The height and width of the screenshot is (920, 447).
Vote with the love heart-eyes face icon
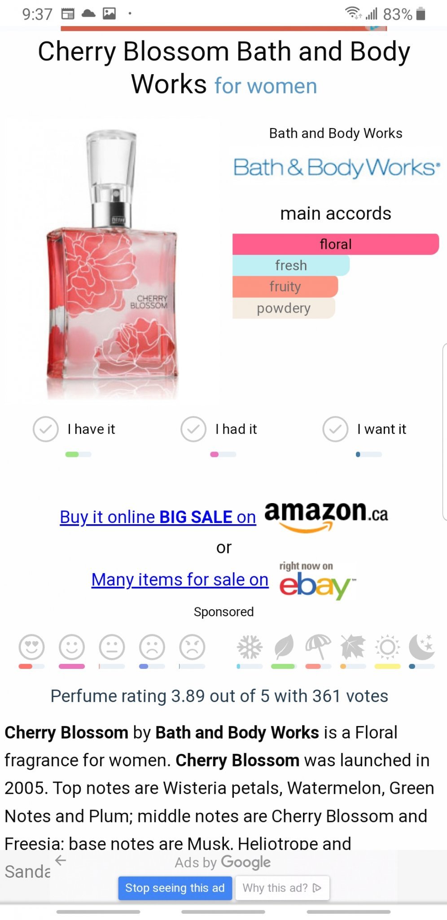pyautogui.click(x=31, y=647)
